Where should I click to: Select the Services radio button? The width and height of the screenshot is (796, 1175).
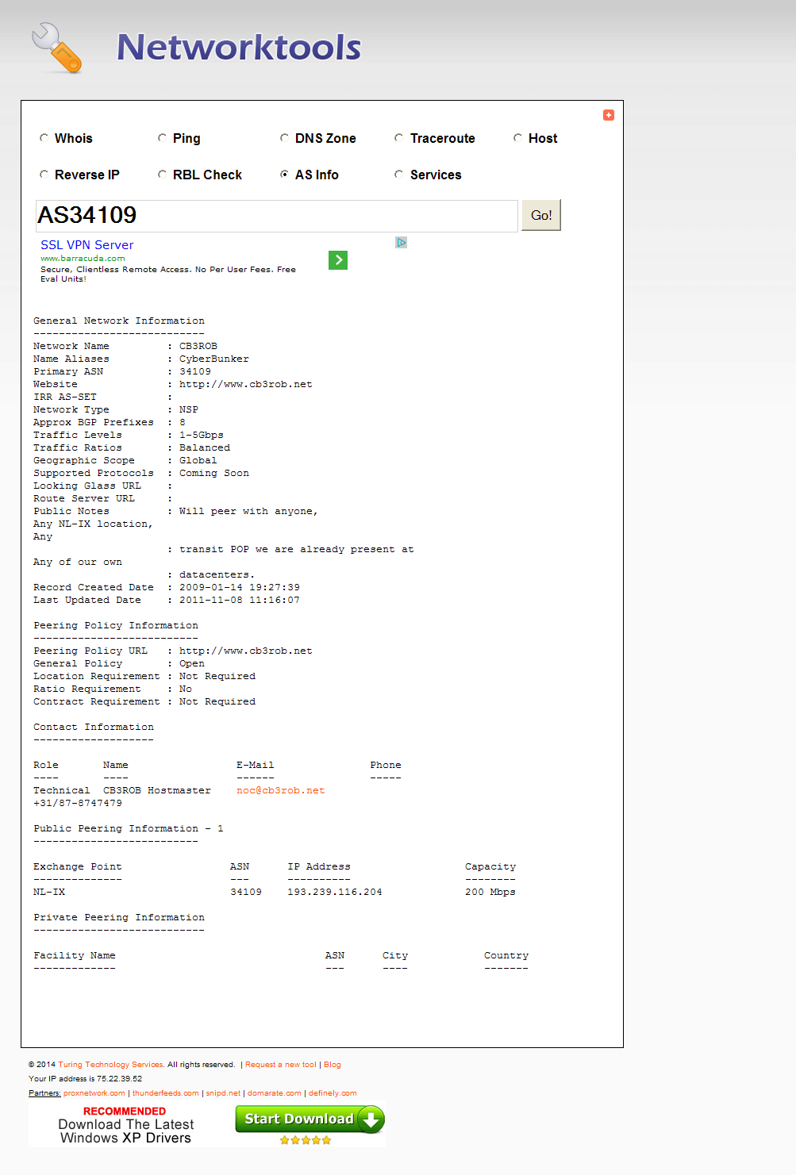(398, 175)
